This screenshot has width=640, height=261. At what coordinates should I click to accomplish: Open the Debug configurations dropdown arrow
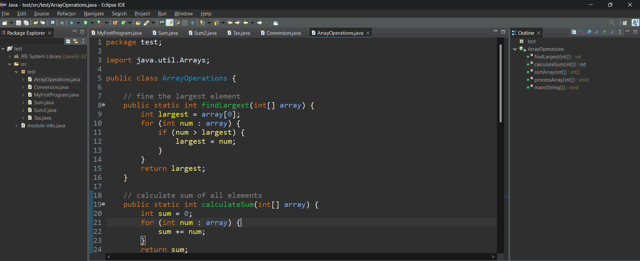tap(78, 23)
